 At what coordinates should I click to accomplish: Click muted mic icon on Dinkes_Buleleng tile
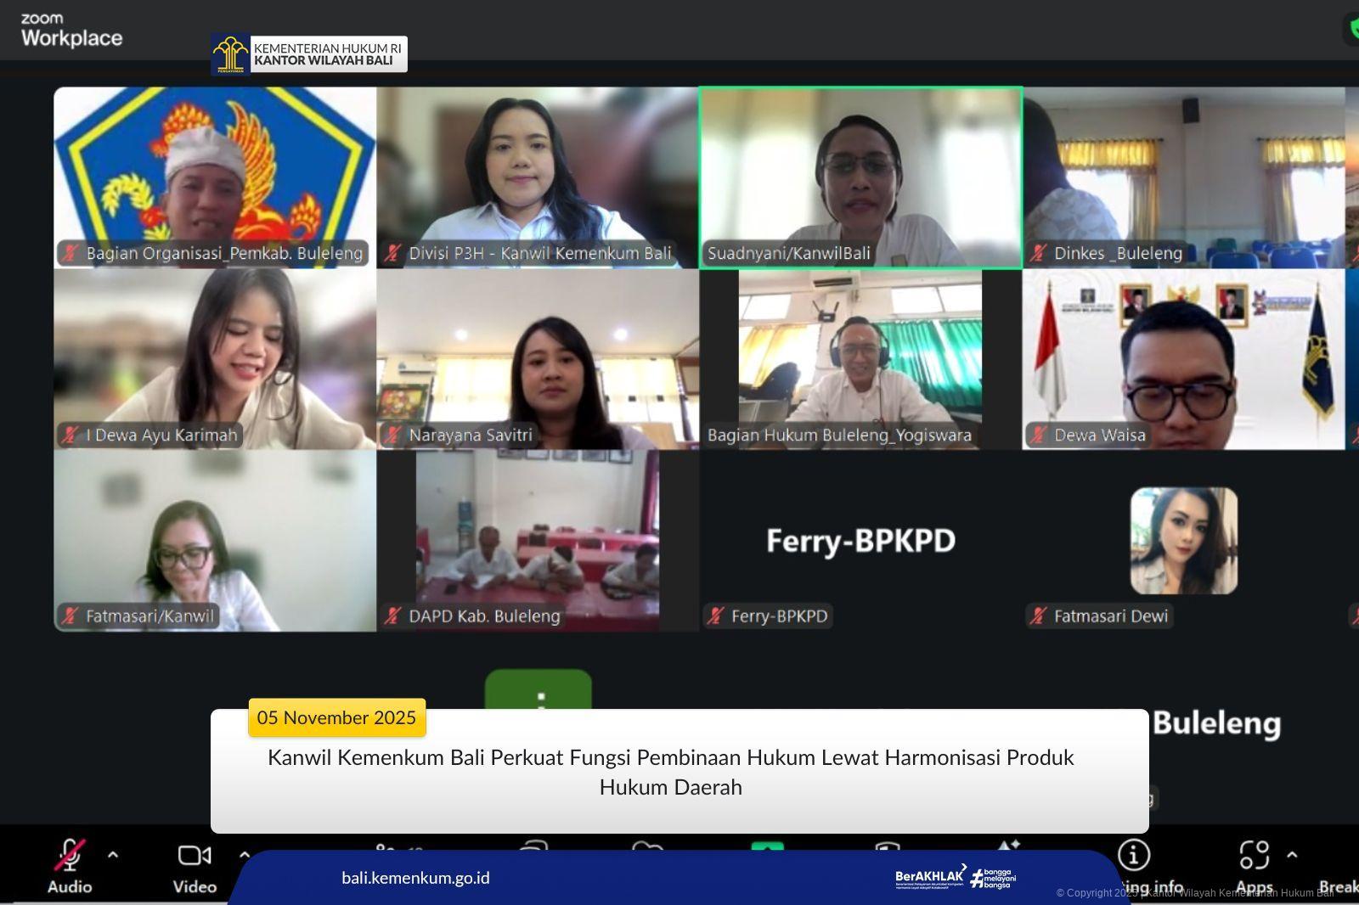1039,253
